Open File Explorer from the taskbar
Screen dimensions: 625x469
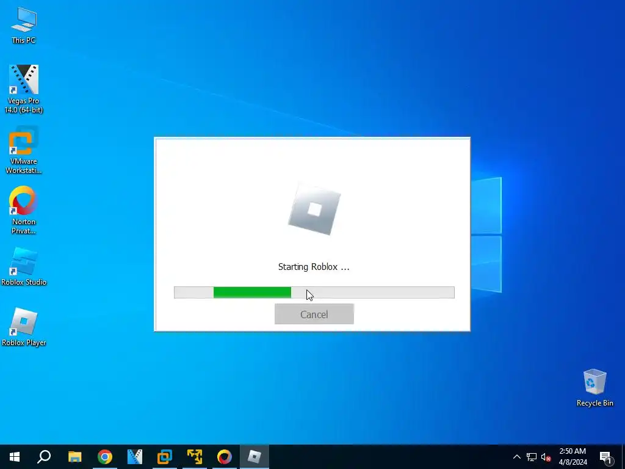[74, 457]
